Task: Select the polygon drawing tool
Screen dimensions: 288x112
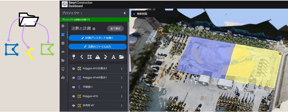Action: [x=89, y=57]
